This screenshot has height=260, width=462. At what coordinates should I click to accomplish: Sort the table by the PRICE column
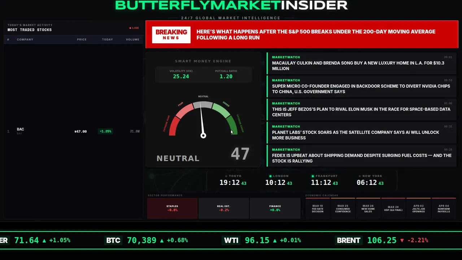pyautogui.click(x=82, y=39)
